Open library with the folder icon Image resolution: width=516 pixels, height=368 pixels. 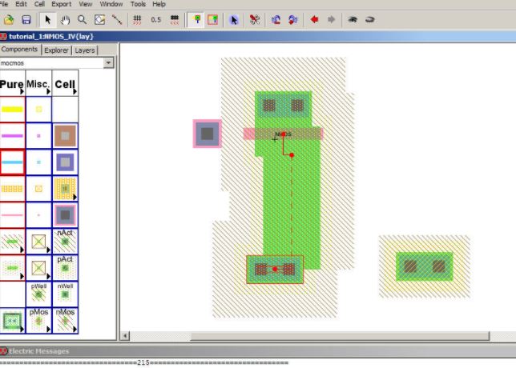tap(9, 19)
